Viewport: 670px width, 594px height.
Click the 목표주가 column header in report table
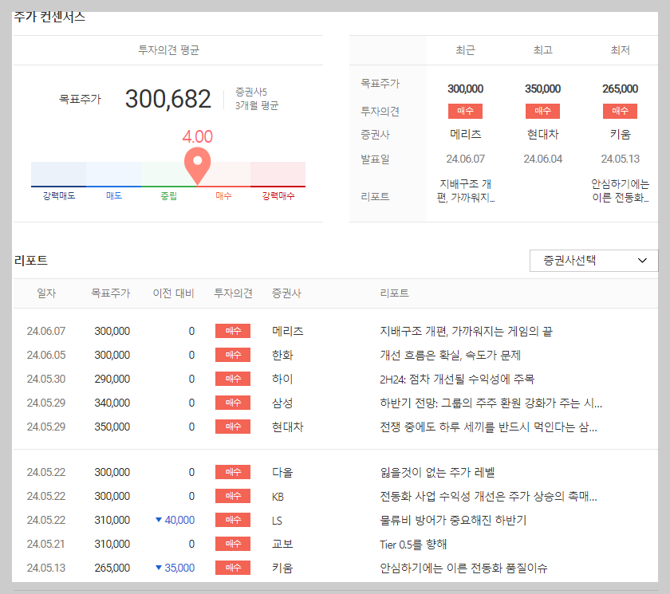point(111,293)
